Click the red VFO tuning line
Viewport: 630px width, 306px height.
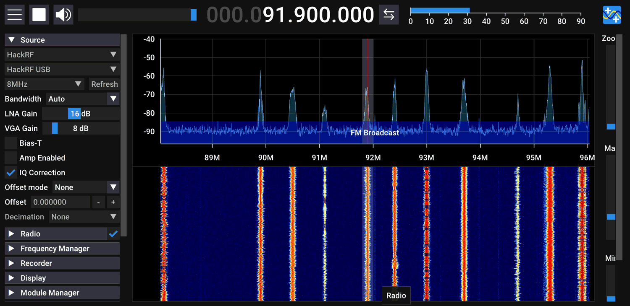click(367, 91)
